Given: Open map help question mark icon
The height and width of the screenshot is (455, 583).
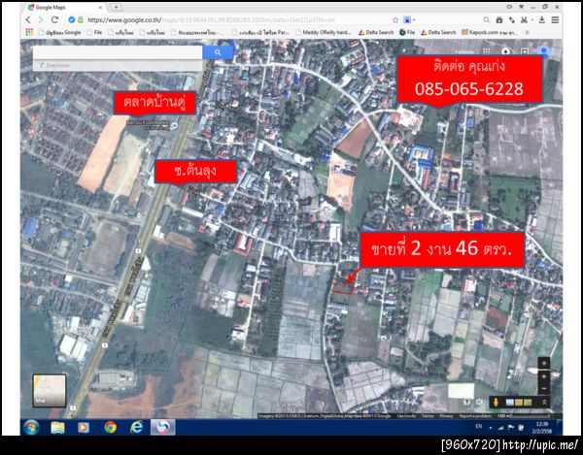Looking at the screenshot, I should click(x=467, y=402).
